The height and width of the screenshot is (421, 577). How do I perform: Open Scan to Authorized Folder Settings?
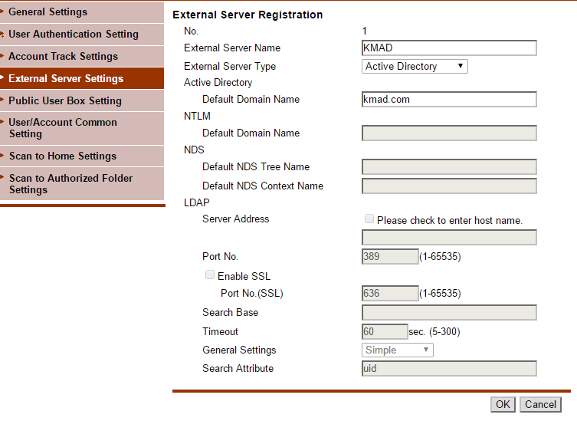click(82, 184)
